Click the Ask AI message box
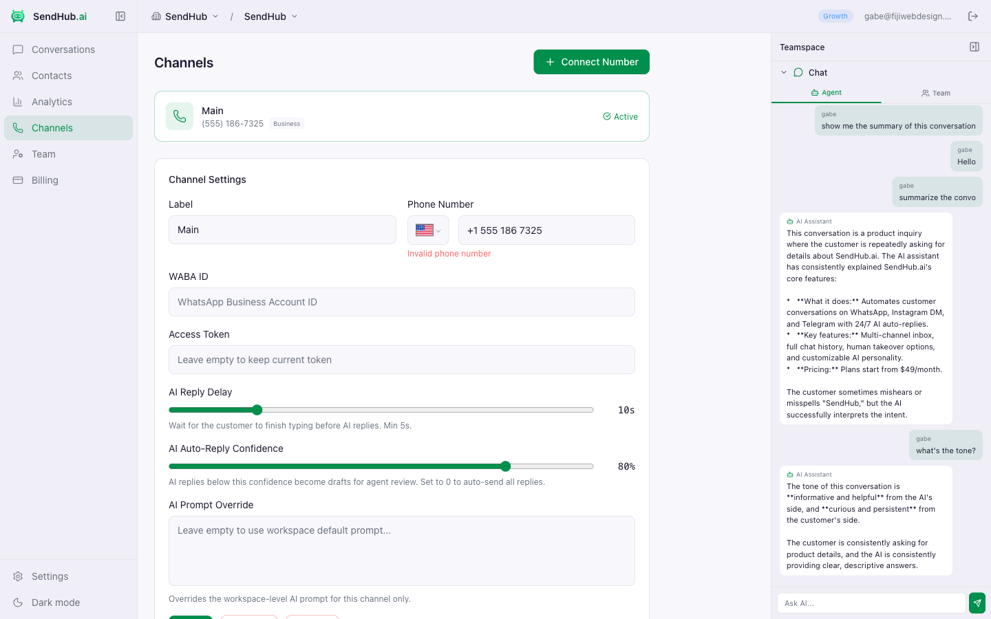 click(871, 603)
